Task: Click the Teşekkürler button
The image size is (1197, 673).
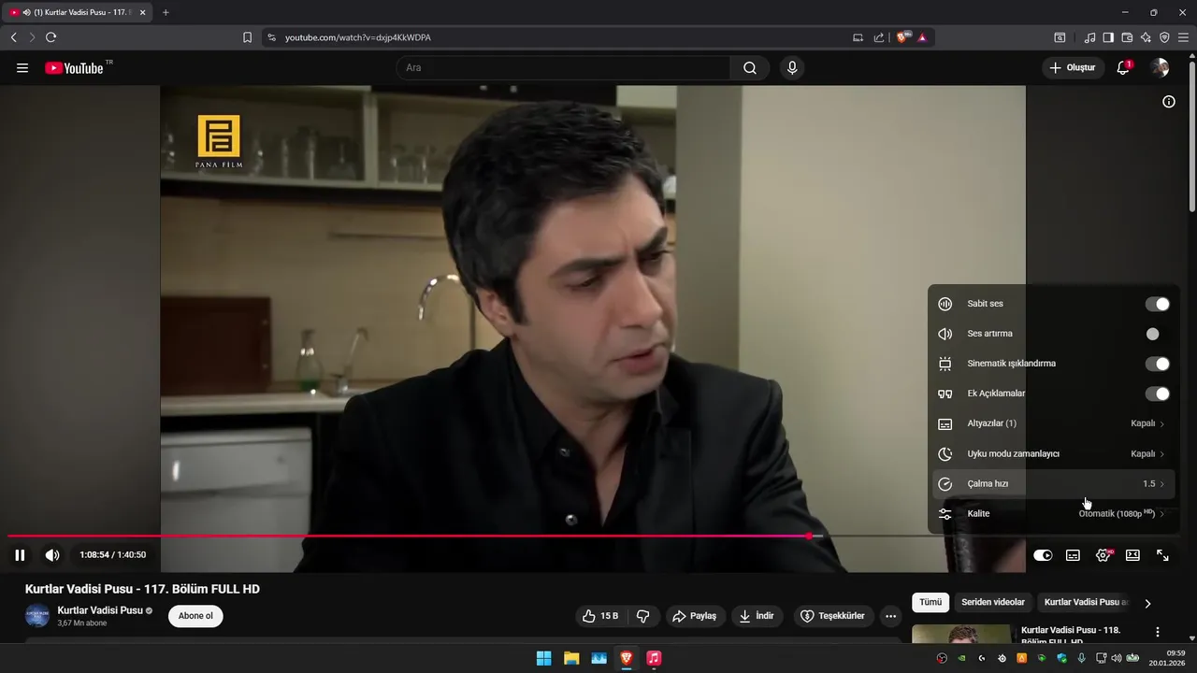Action: click(x=832, y=616)
